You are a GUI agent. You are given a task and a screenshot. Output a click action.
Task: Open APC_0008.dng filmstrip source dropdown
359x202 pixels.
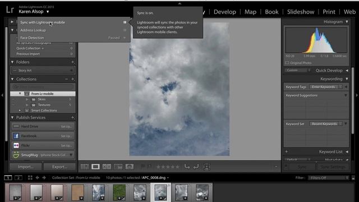[168, 178]
